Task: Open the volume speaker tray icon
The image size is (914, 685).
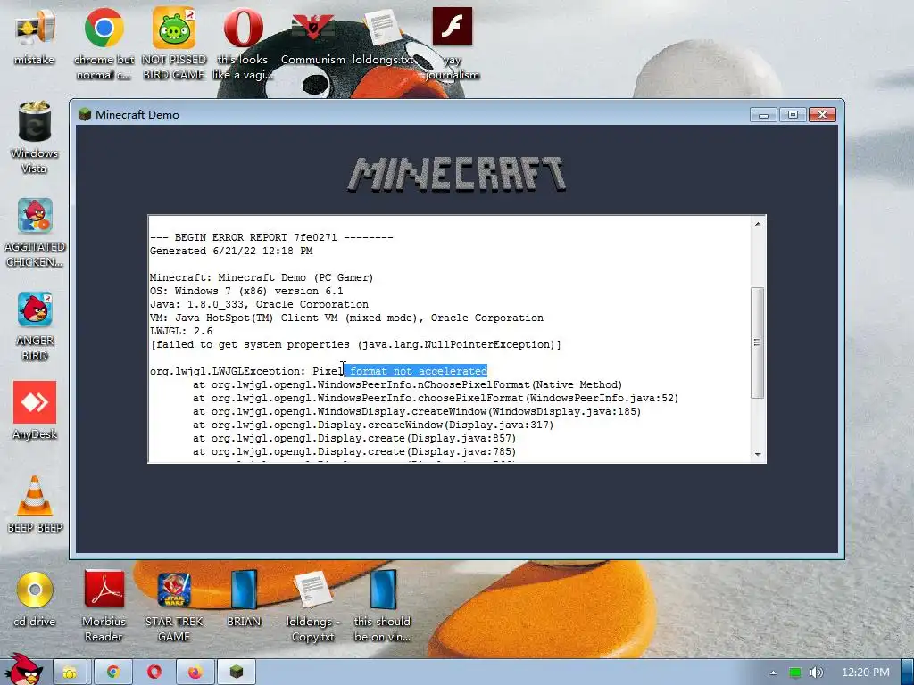Action: tap(816, 673)
